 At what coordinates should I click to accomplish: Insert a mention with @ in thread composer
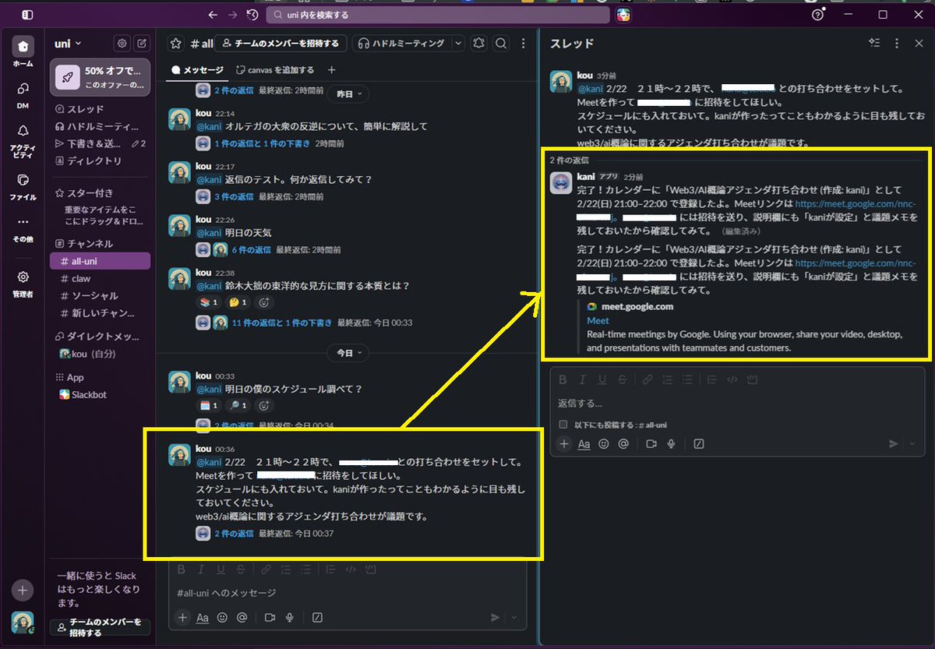click(623, 443)
